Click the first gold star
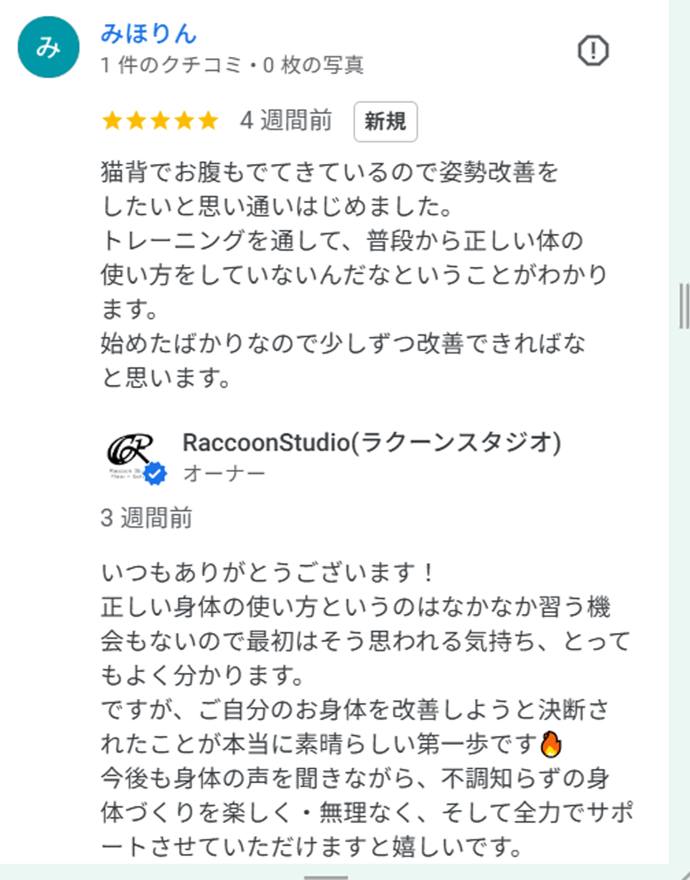 click(x=112, y=121)
